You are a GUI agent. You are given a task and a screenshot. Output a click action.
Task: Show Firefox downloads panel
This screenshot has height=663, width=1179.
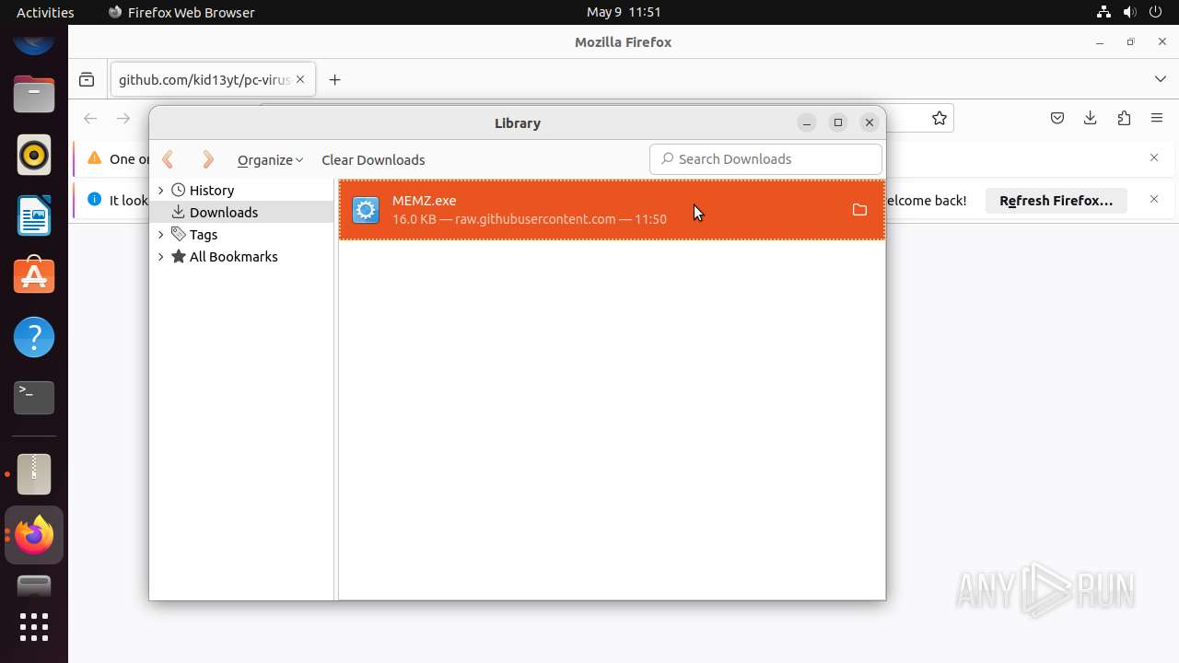coord(1091,118)
